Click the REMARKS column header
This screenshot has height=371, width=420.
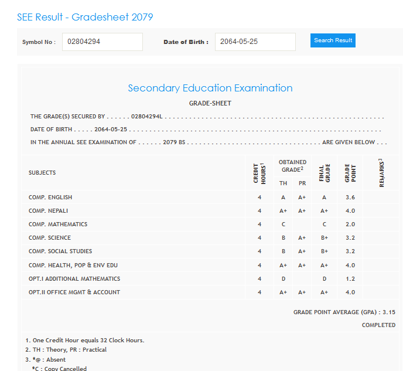pyautogui.click(x=382, y=172)
